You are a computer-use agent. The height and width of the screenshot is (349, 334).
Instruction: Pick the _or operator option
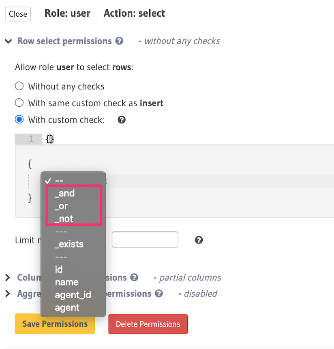pyautogui.click(x=61, y=206)
